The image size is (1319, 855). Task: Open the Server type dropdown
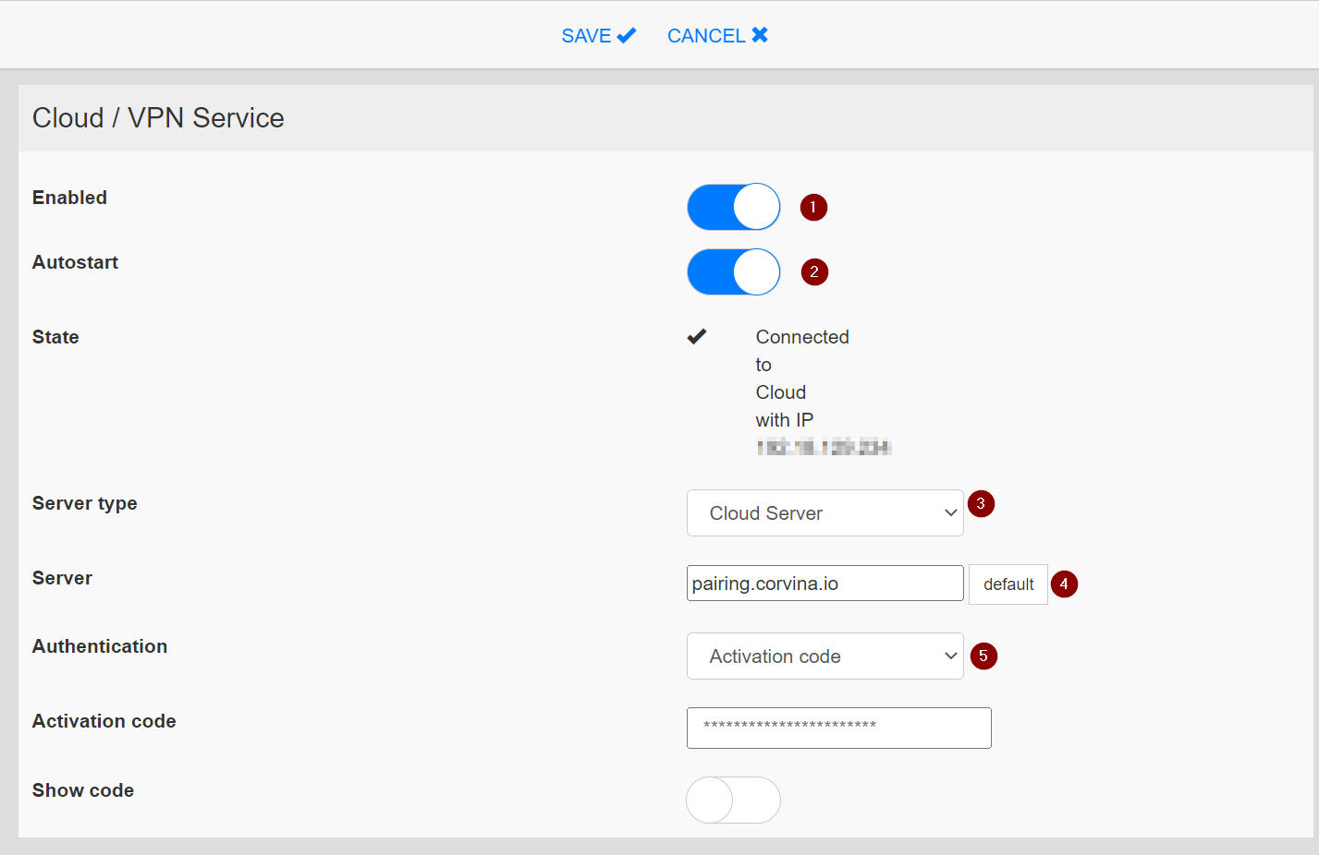point(824,512)
